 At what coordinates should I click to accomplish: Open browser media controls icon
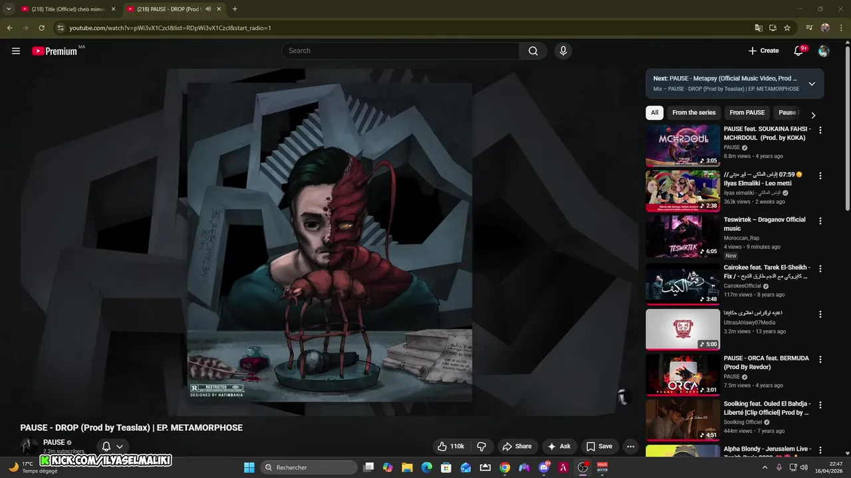pos(809,28)
